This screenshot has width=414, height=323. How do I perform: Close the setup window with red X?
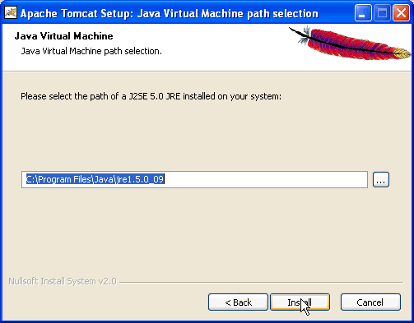click(x=401, y=13)
